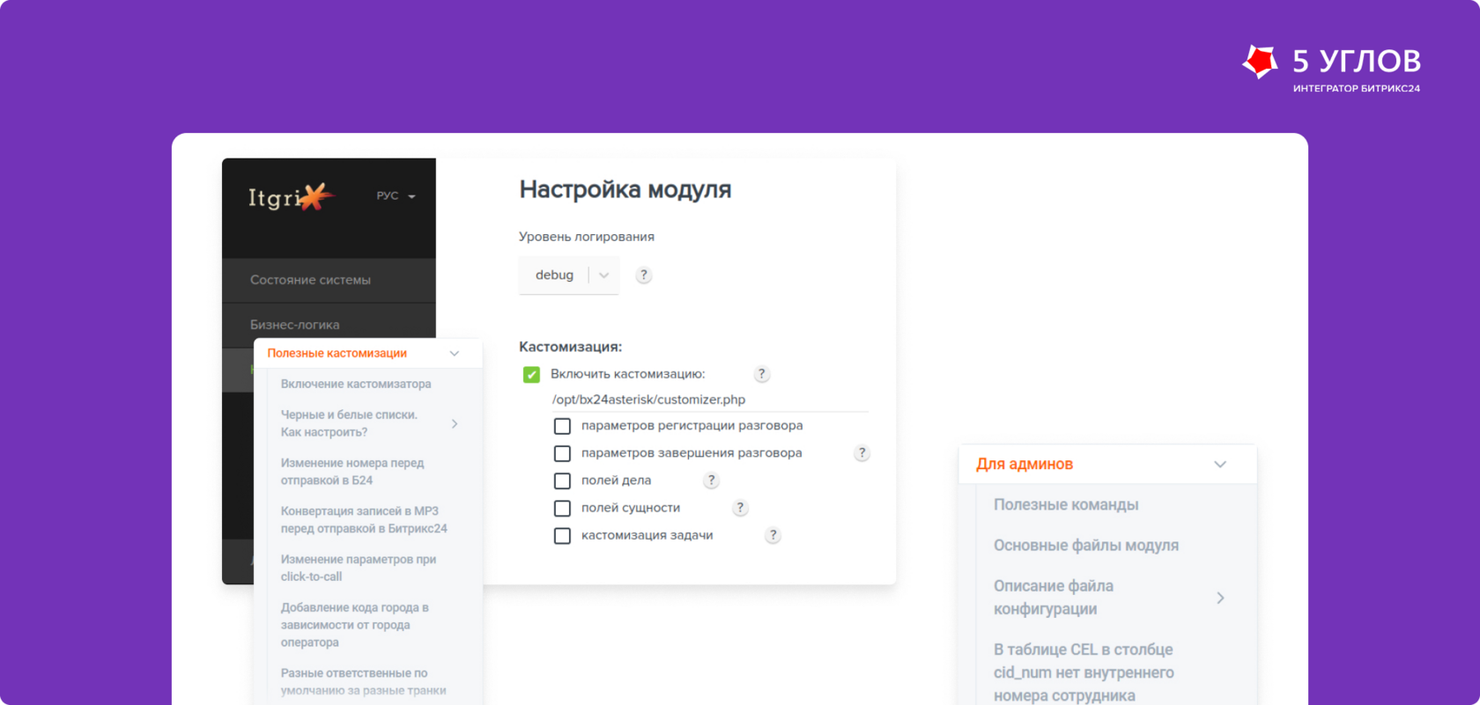The image size is (1480, 705).
Task: Open В таблице CEL в столбце article
Action: (x=1084, y=672)
